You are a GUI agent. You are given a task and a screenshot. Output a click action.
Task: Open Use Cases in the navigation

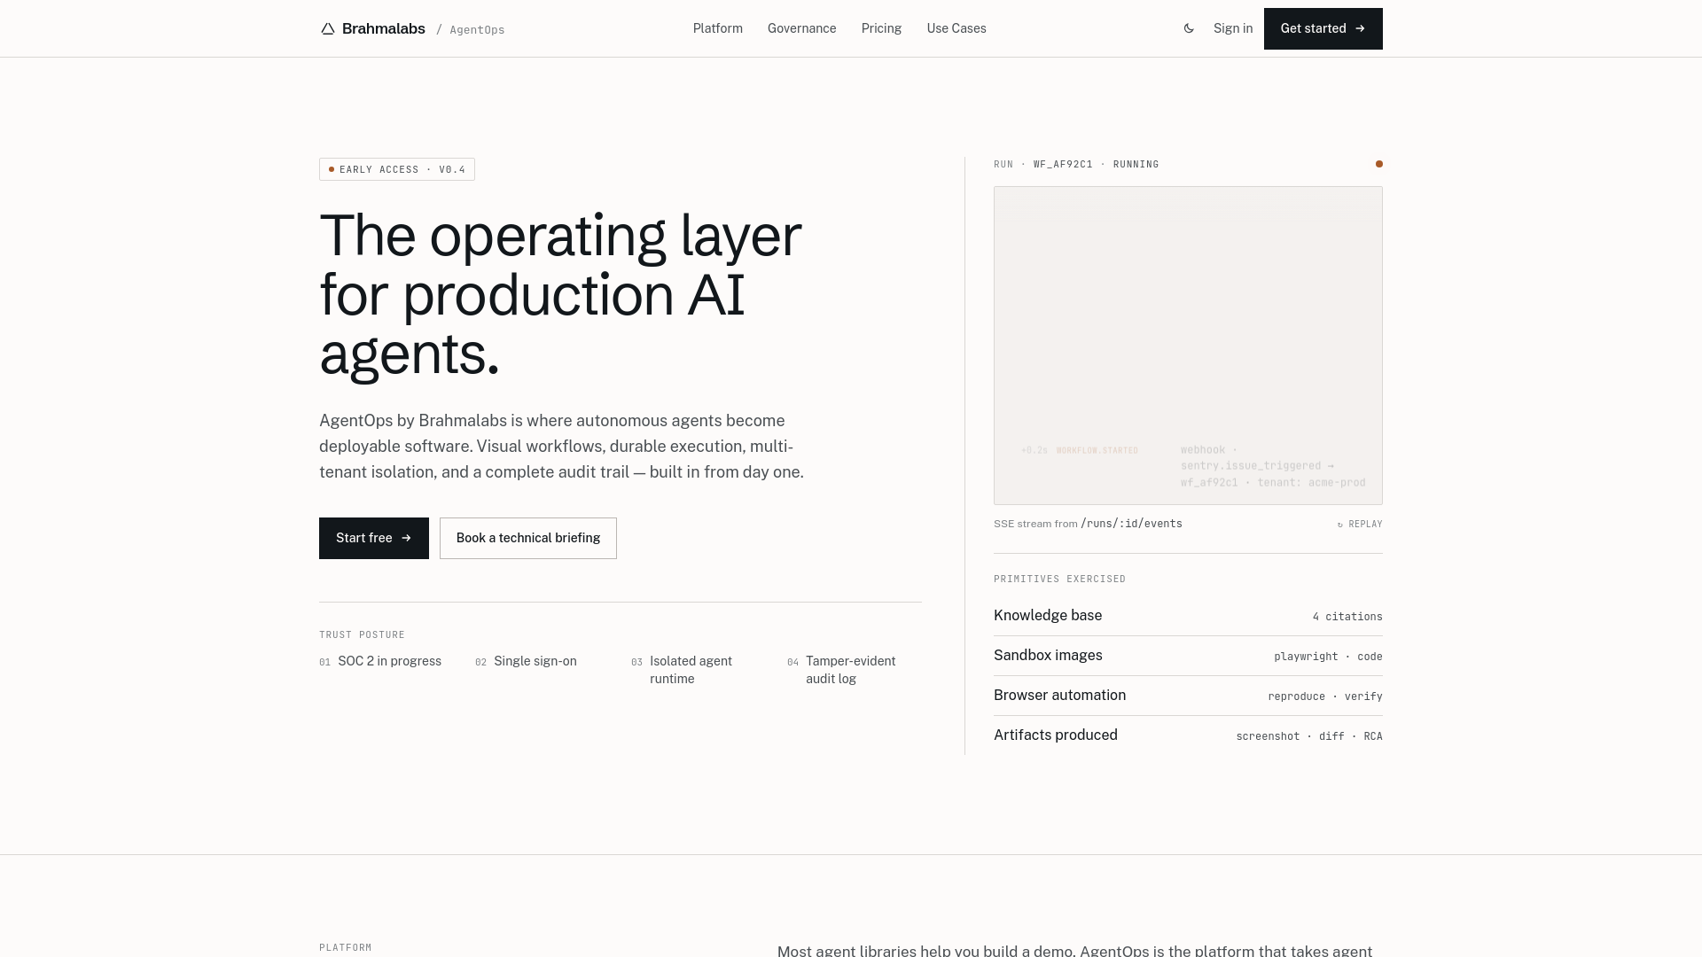pos(956,28)
